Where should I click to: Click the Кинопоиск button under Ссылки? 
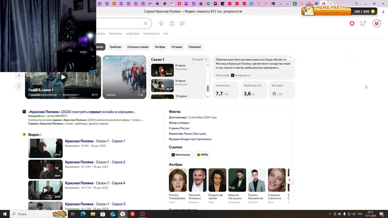point(181,155)
